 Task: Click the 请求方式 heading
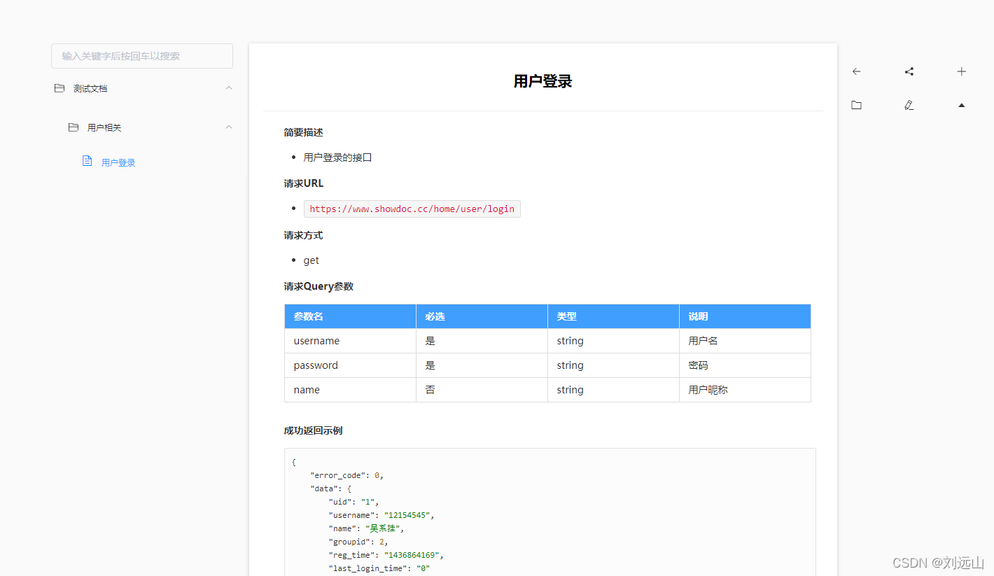coord(303,235)
